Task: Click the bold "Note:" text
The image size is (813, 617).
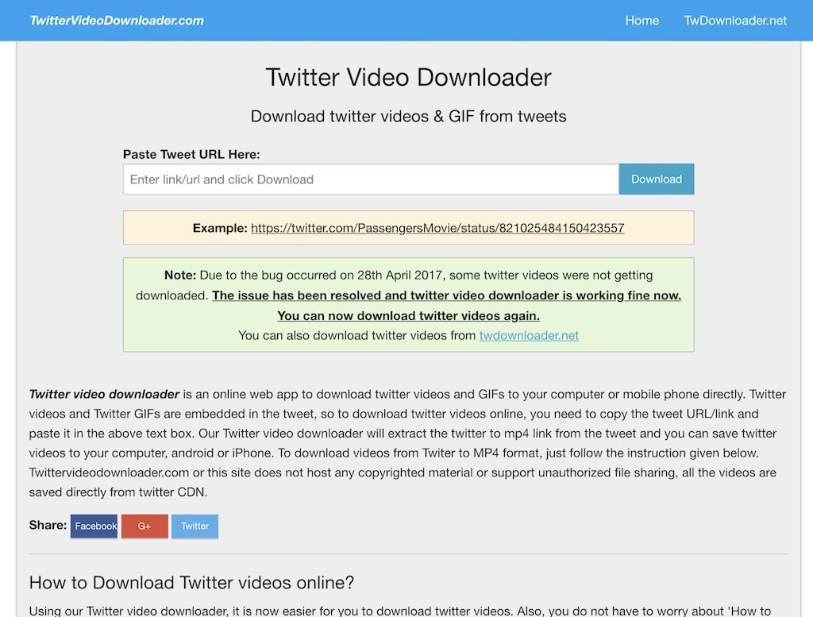Action: [180, 276]
